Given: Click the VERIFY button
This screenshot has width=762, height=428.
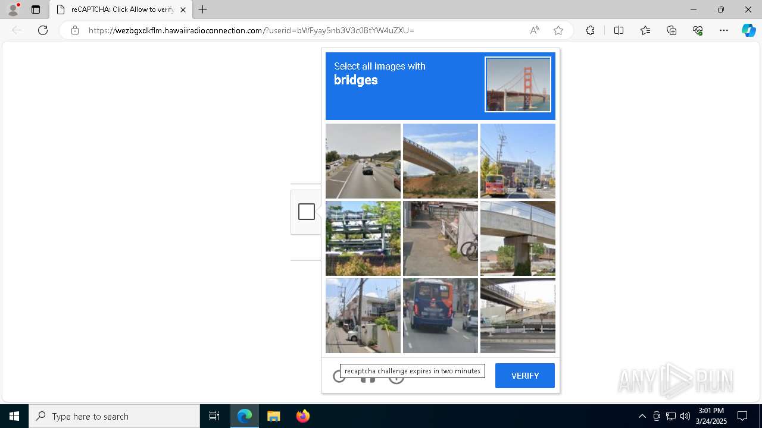Looking at the screenshot, I should 525,376.
